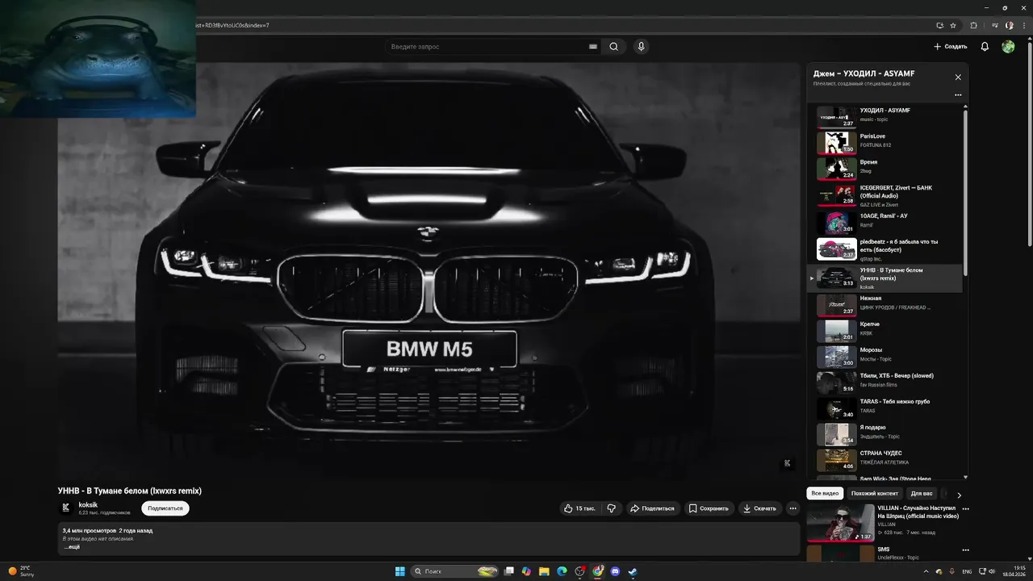This screenshot has width=1033, height=581.
Task: Show hidden system tray icons chevron
Action: click(925, 571)
